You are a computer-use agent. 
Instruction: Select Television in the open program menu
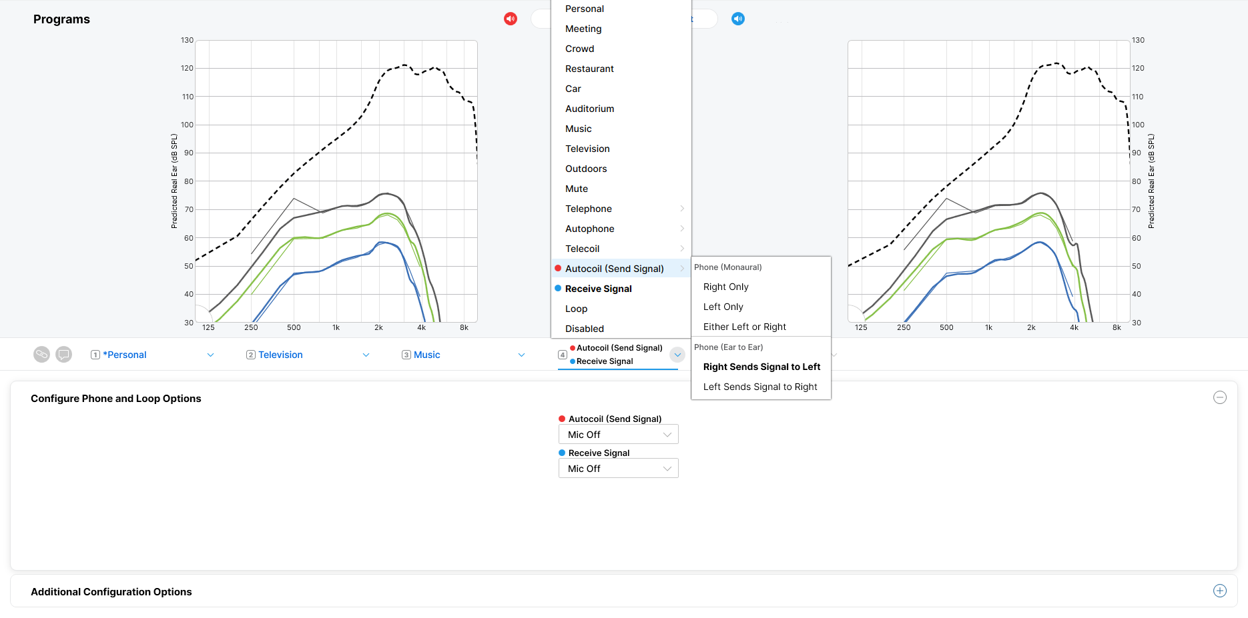pos(621,149)
